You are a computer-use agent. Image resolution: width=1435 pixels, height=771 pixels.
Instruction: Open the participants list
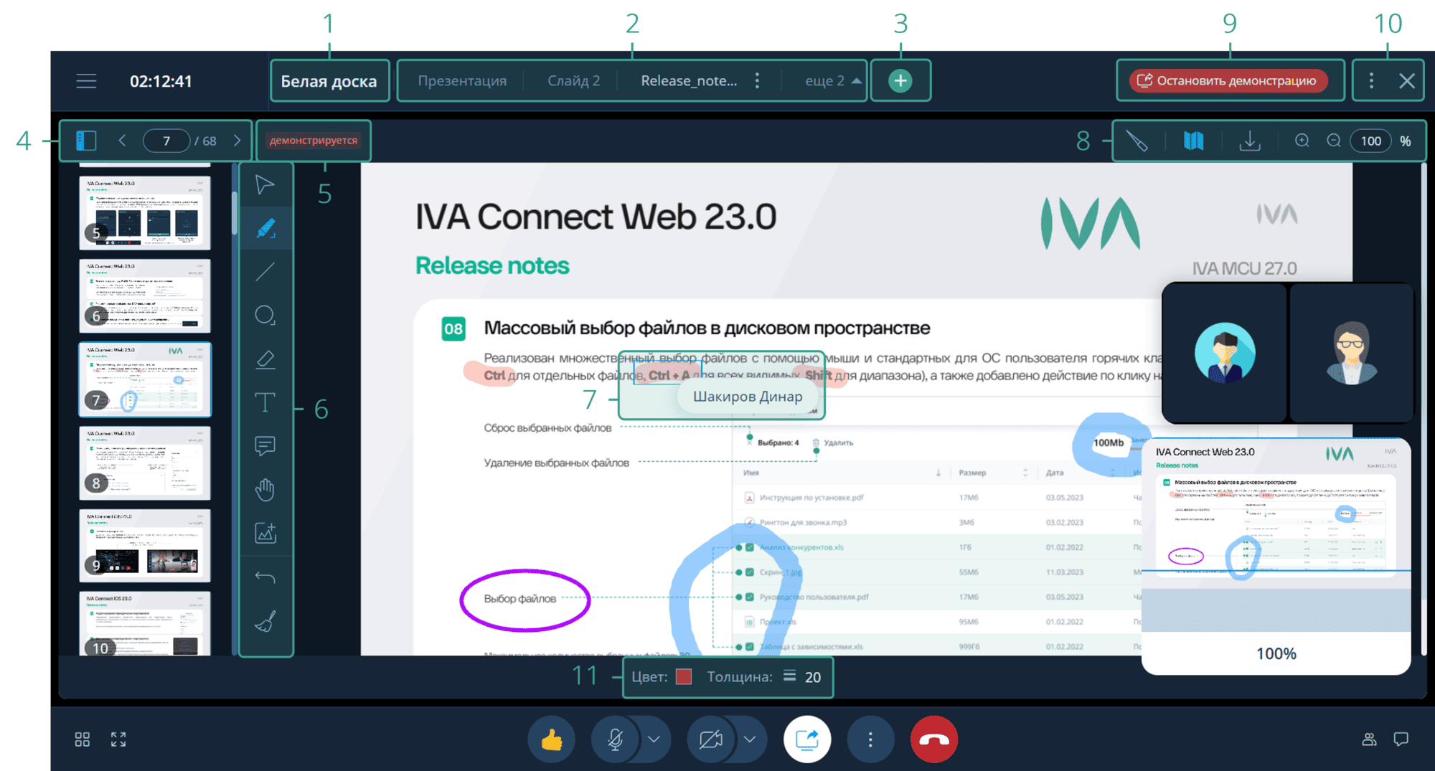[x=1369, y=739]
